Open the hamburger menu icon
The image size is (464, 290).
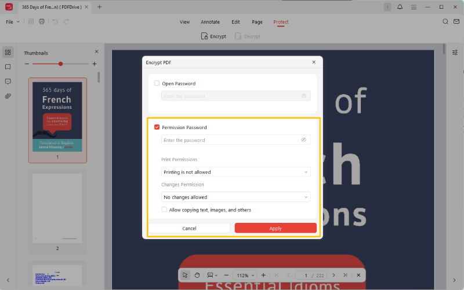click(414, 7)
